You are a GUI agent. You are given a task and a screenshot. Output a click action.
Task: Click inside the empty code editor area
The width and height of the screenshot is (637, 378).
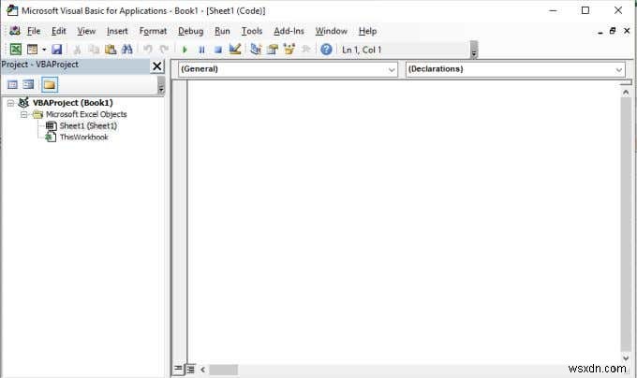point(404,221)
